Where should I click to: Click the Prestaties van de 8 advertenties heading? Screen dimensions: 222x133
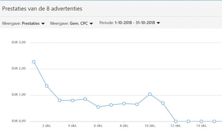42,9
